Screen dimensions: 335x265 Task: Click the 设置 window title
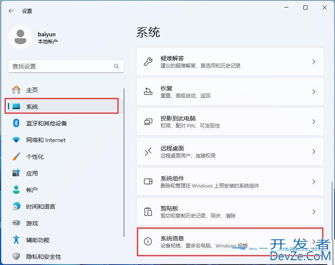pos(27,11)
